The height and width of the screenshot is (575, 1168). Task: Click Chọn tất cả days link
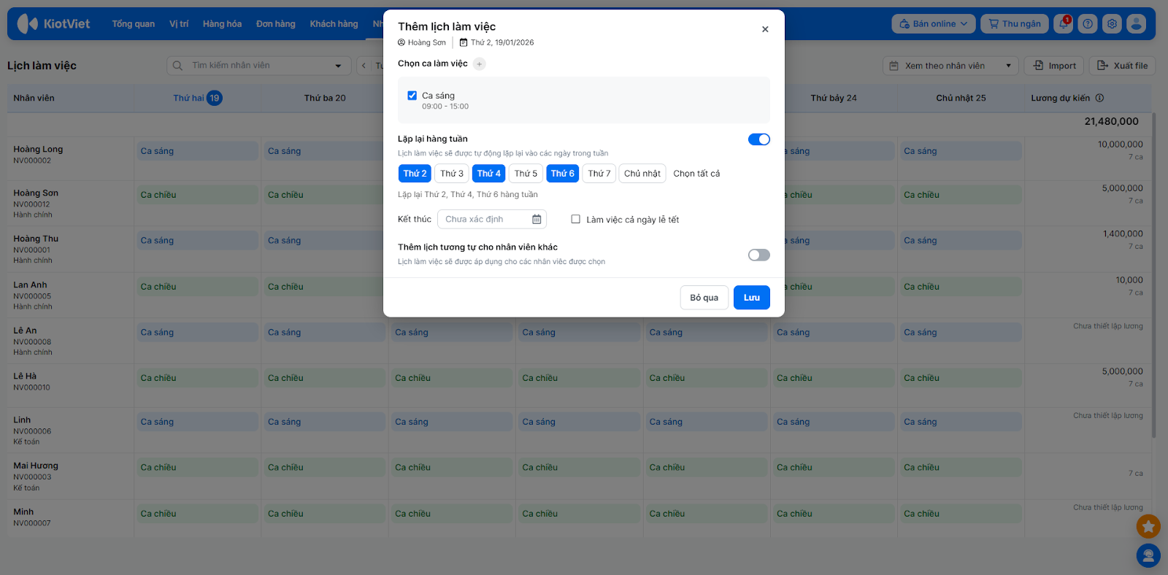click(x=696, y=174)
